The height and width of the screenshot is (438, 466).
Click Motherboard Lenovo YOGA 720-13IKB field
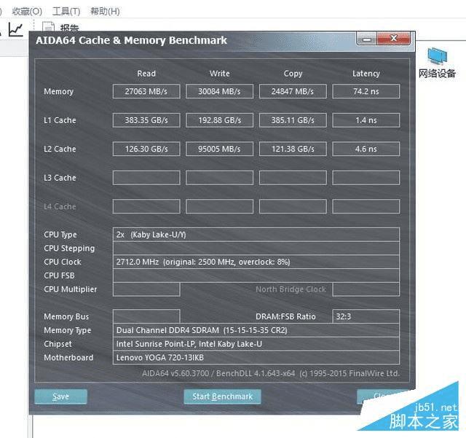click(256, 358)
